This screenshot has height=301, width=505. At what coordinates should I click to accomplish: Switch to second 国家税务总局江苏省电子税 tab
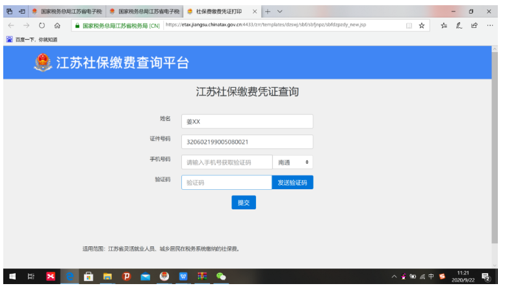(144, 12)
